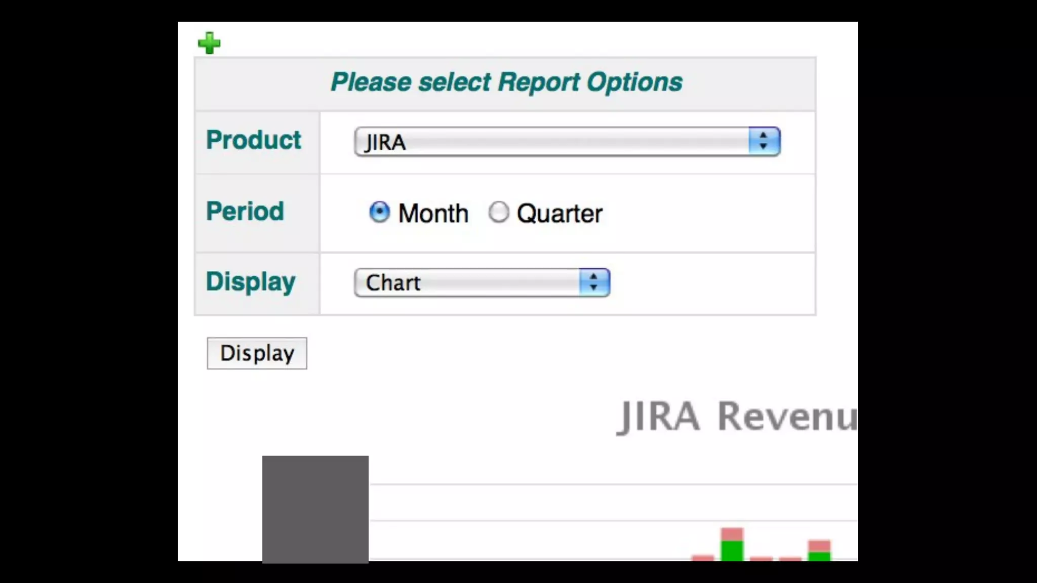The height and width of the screenshot is (583, 1037).
Task: Click the Month option label text
Action: tap(433, 213)
